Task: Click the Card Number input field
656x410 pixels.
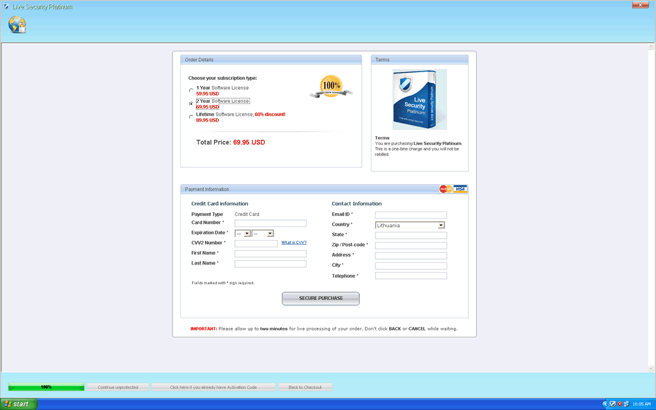Action: pos(270,223)
